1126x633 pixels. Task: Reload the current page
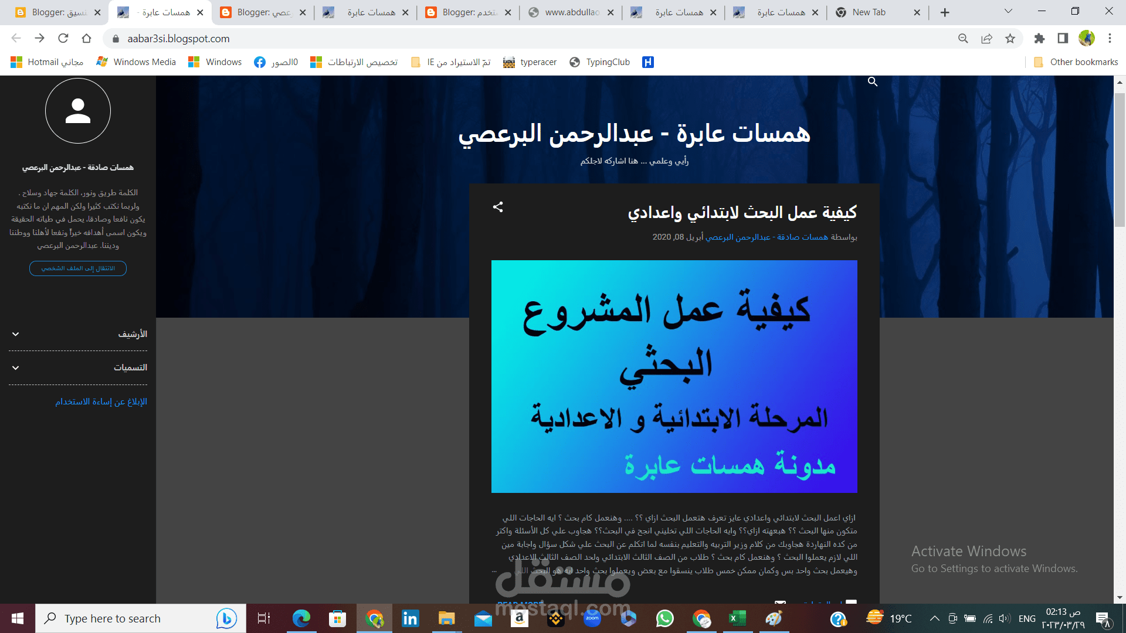click(x=63, y=38)
